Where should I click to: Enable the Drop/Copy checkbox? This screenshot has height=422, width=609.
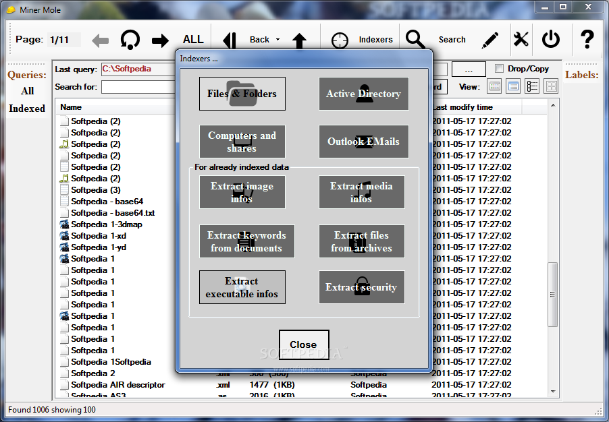pyautogui.click(x=499, y=69)
